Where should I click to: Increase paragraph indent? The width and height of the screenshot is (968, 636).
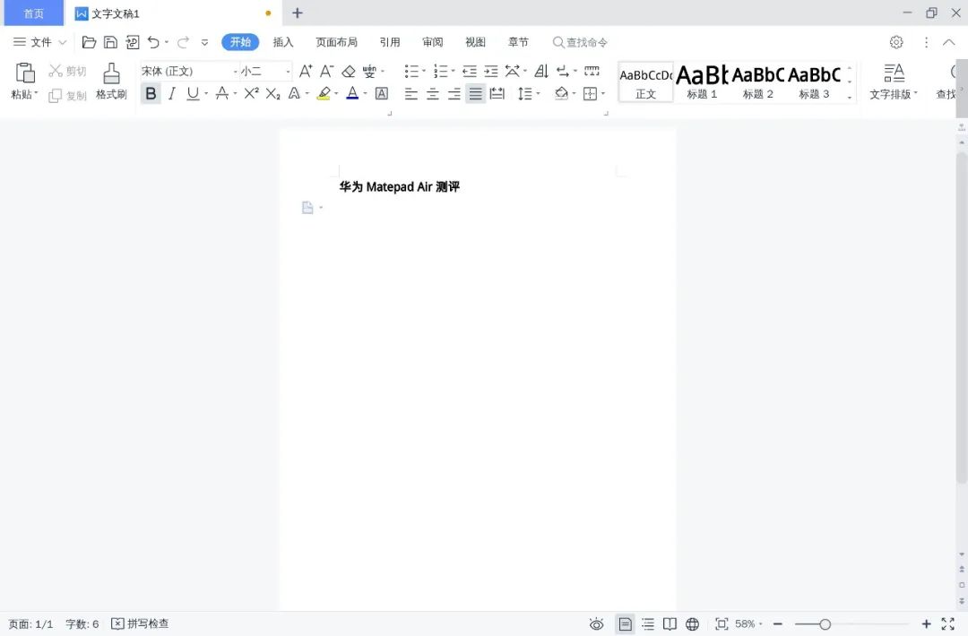(491, 71)
